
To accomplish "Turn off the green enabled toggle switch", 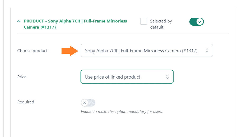I will click(x=197, y=22).
